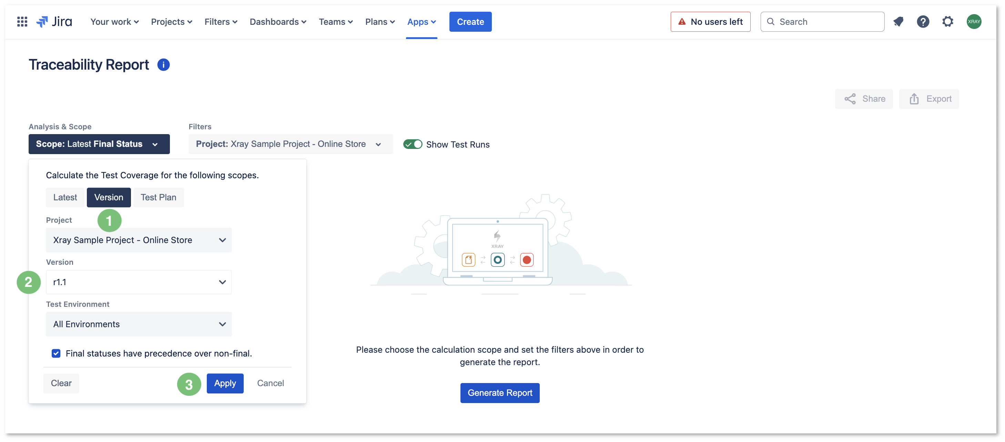Click the Cancel button
Screen dimensions: 1005x442
pos(270,383)
